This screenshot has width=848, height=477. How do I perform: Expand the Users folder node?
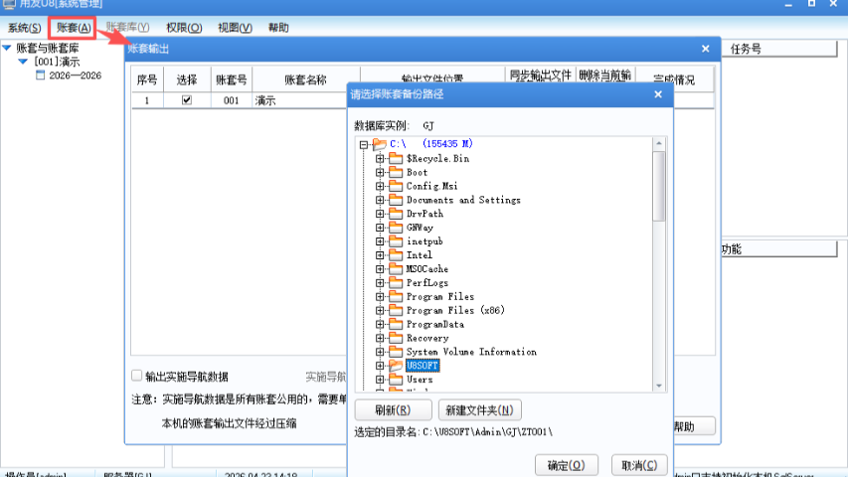[x=380, y=380]
